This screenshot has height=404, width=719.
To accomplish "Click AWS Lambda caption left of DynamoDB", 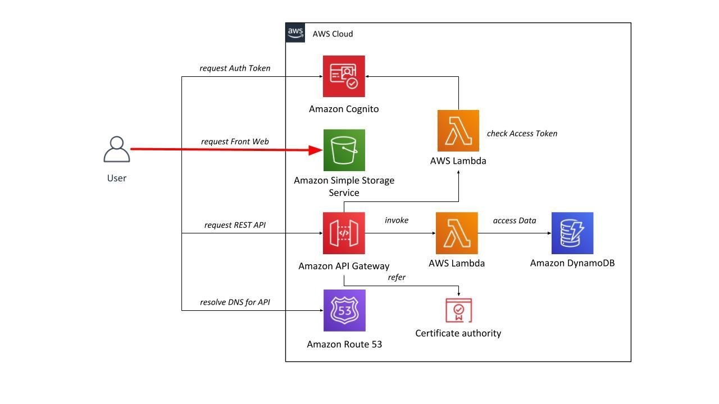I will click(x=457, y=263).
